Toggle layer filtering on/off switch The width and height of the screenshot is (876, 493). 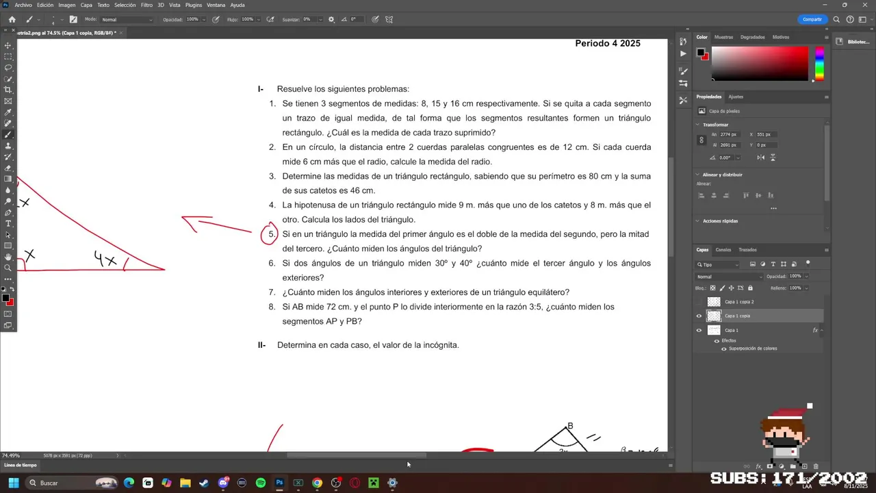[x=808, y=263]
